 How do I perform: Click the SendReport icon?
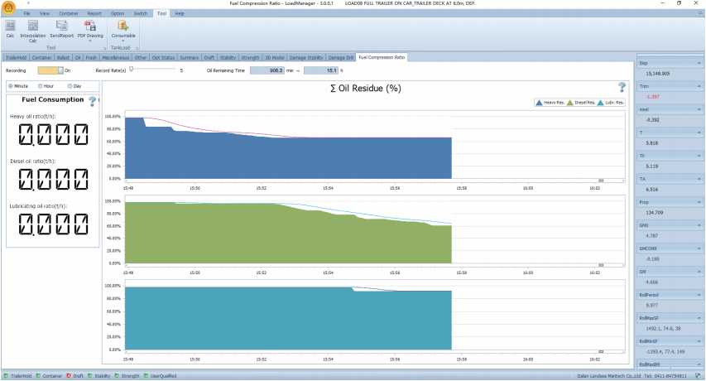tap(61, 27)
